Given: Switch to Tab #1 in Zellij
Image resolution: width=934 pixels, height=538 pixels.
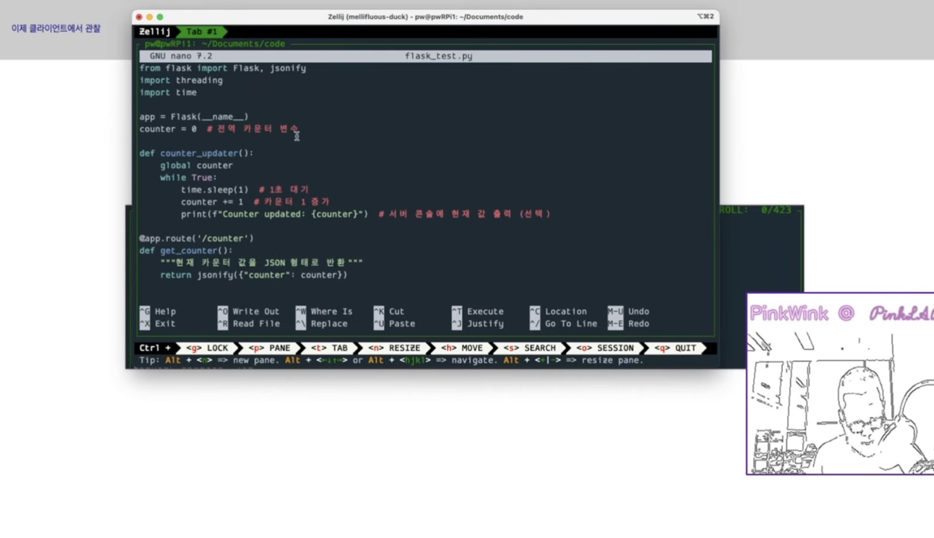Looking at the screenshot, I should pyautogui.click(x=201, y=31).
